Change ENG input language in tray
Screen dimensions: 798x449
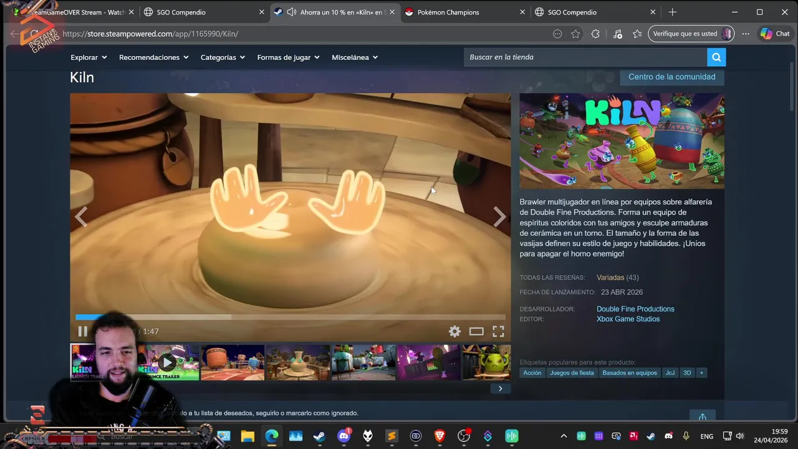click(706, 436)
